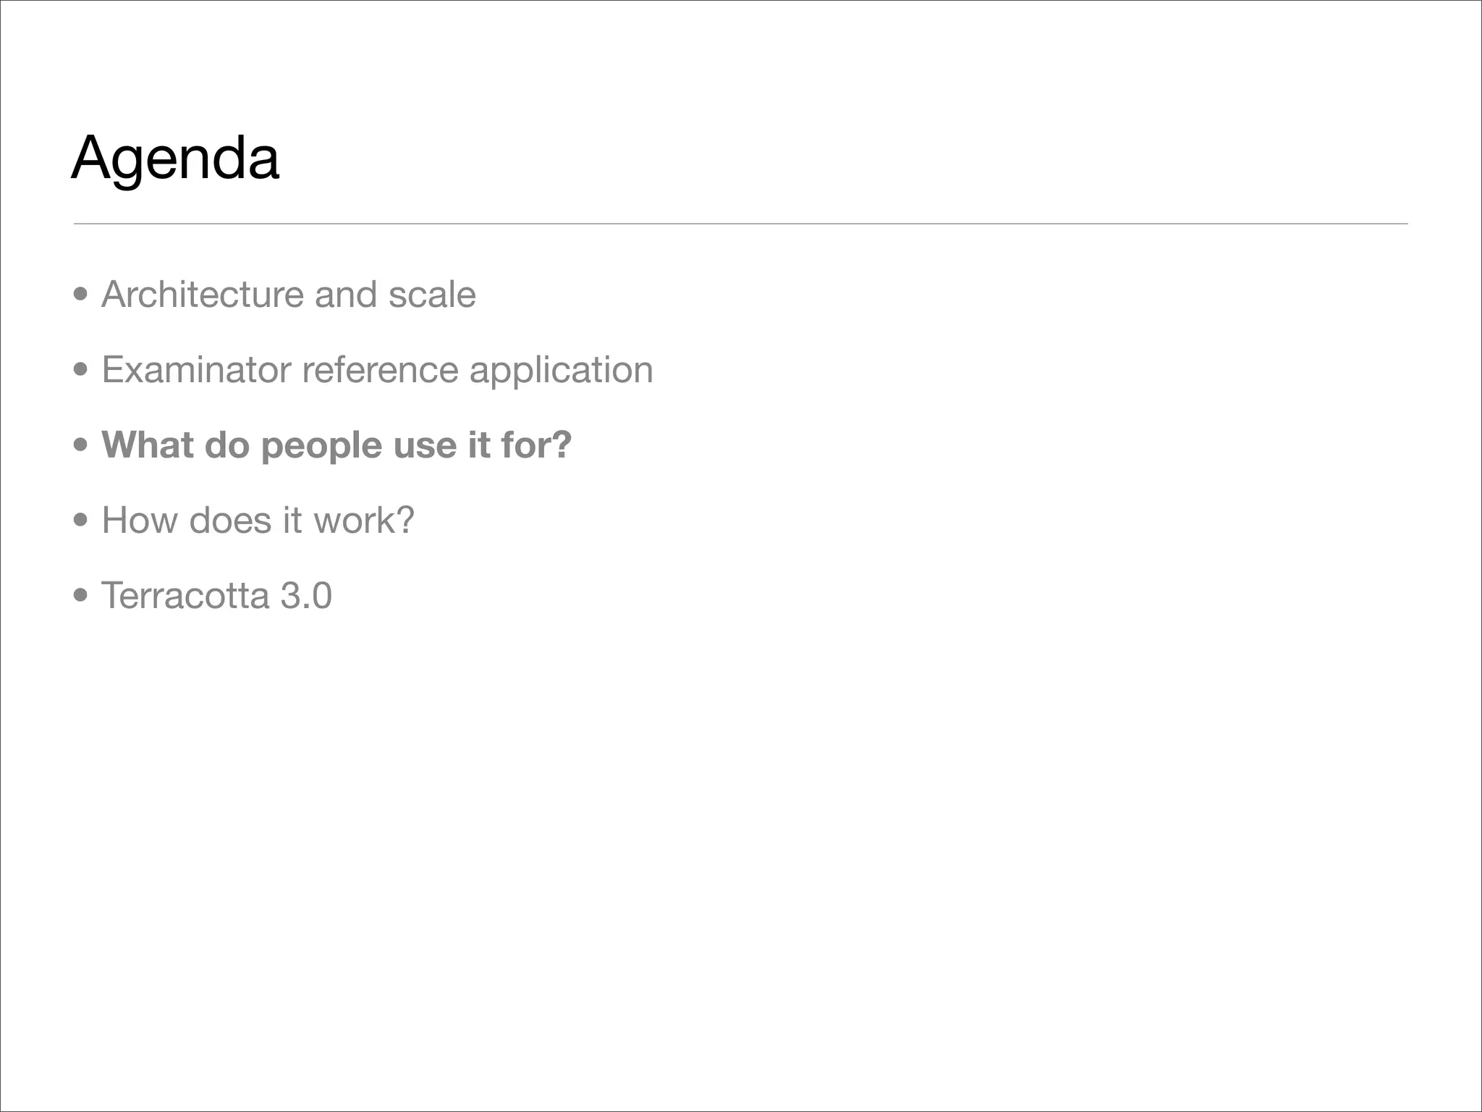Select the Architecture and scale bullet text
The height and width of the screenshot is (1112, 1482).
click(288, 295)
